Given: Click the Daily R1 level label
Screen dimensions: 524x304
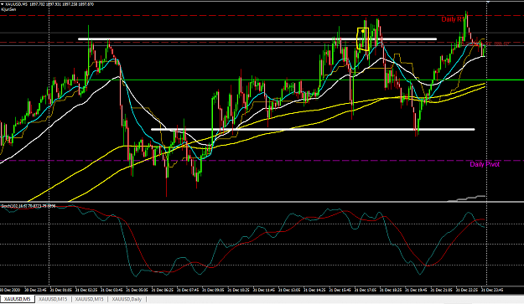Looking at the screenshot, I should click(453, 19).
